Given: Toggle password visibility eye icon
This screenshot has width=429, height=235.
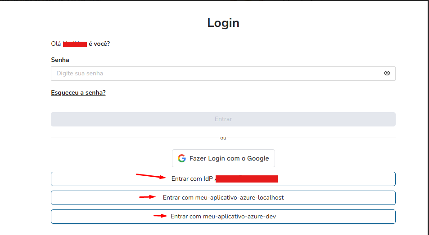Looking at the screenshot, I should click(387, 74).
